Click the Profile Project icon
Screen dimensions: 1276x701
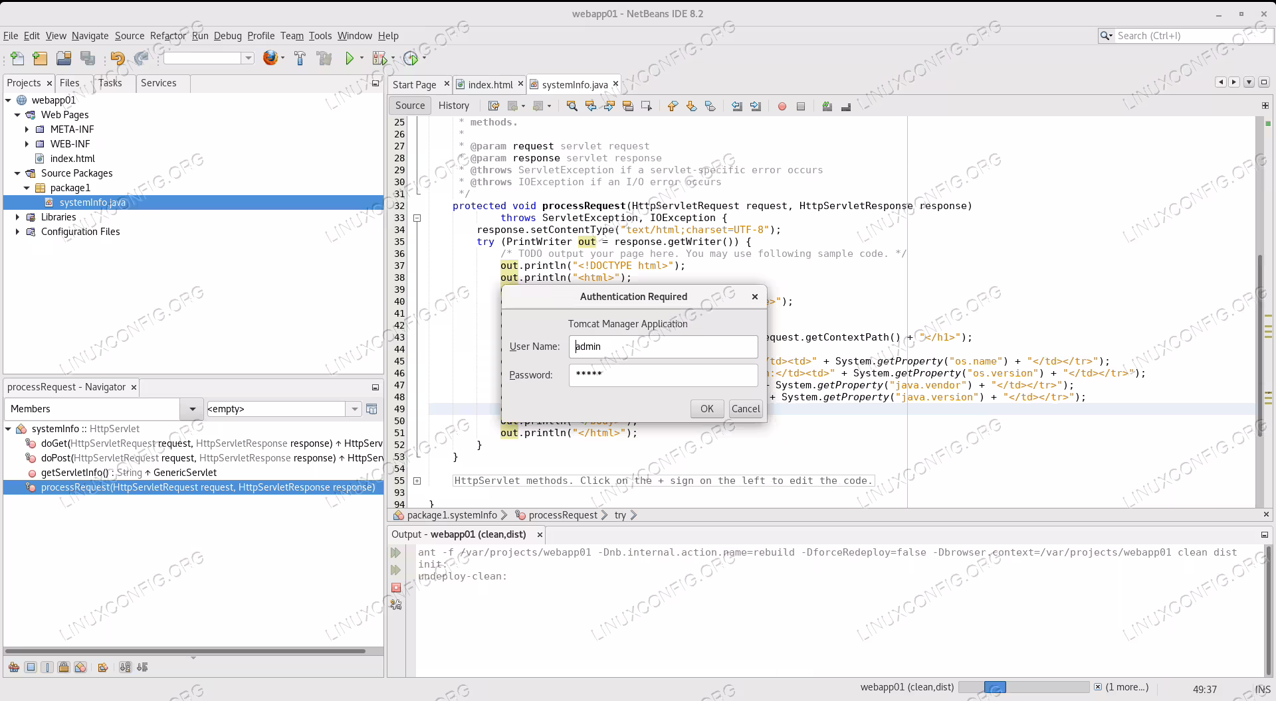tap(411, 58)
